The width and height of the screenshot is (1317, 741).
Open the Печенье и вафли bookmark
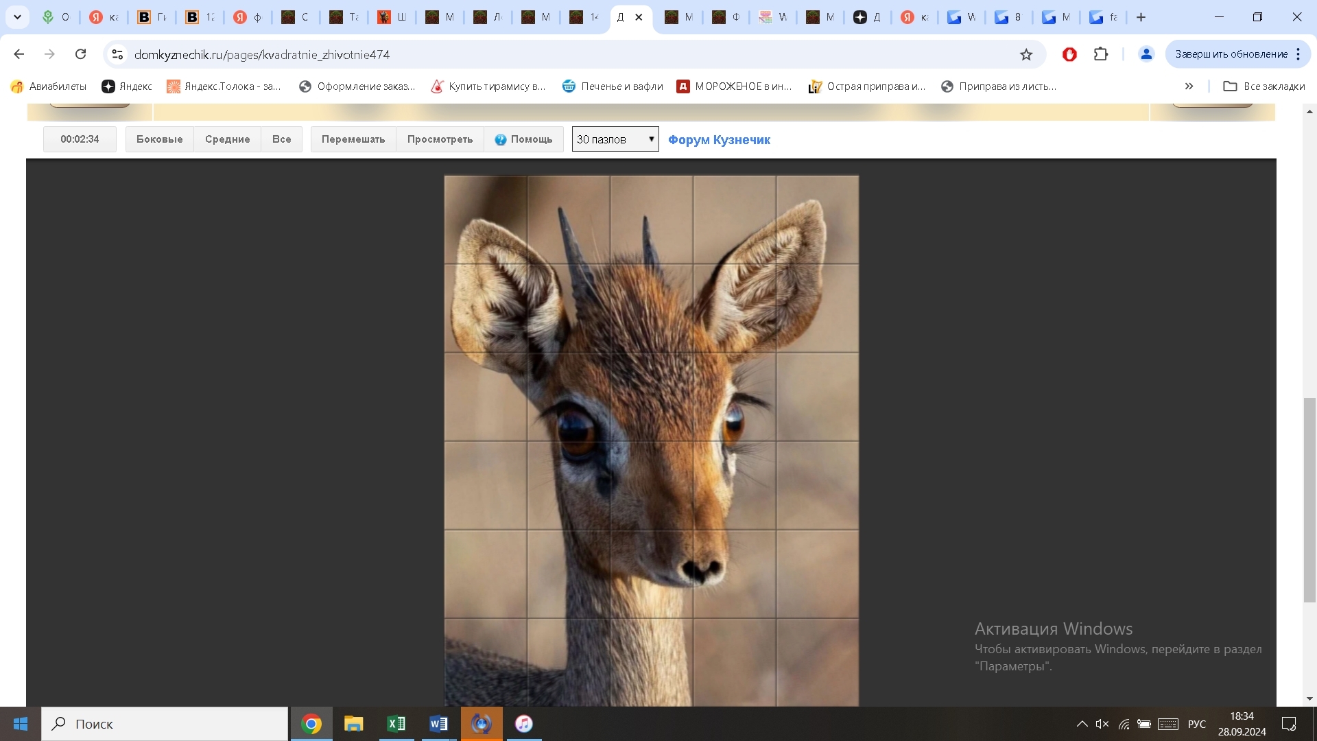[613, 86]
